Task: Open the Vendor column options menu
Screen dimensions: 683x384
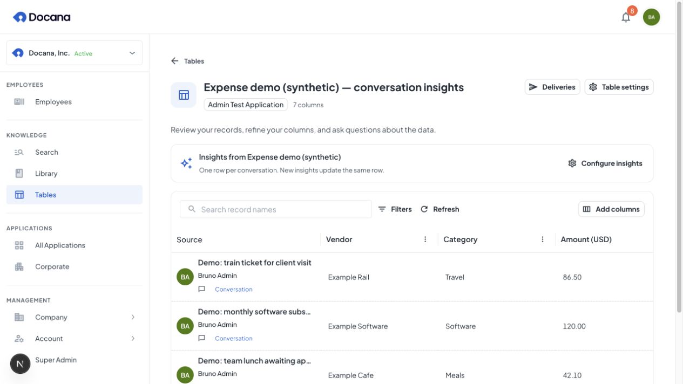Action: 425,239
